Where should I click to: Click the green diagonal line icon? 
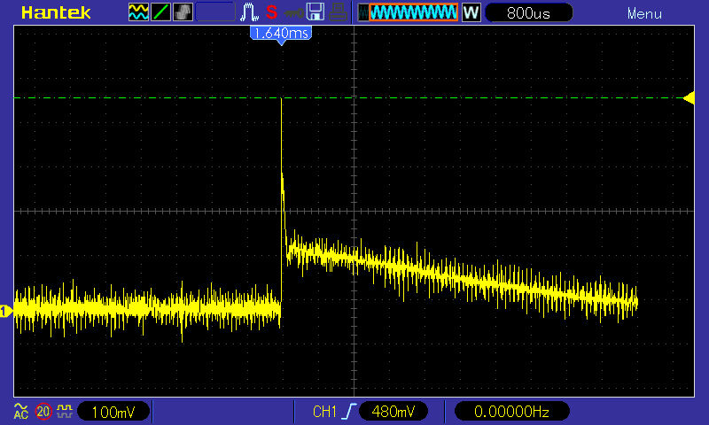[x=161, y=12]
